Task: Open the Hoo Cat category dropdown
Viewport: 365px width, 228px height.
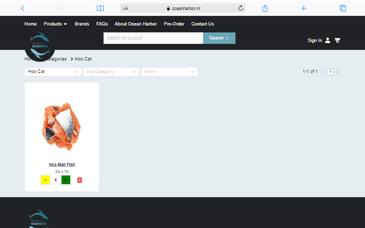Action: pyautogui.click(x=53, y=71)
